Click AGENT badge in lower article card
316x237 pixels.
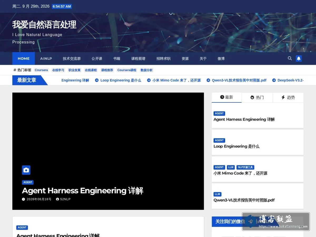(x=22, y=228)
